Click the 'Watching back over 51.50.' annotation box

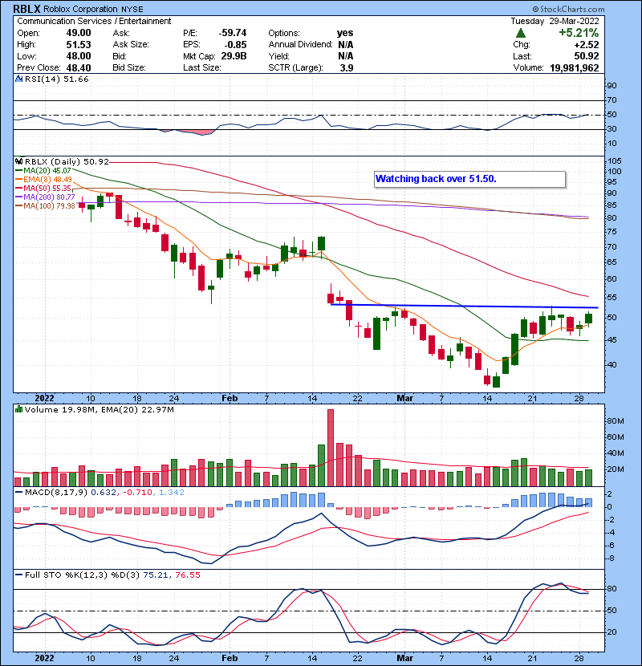[470, 179]
